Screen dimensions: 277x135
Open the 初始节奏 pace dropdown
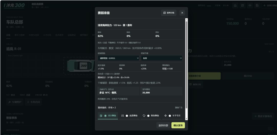pos(162,58)
